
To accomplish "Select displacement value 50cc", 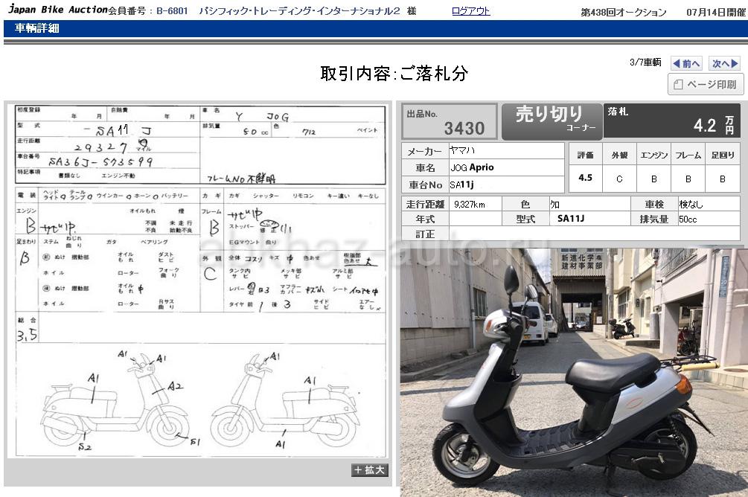I will click(688, 219).
